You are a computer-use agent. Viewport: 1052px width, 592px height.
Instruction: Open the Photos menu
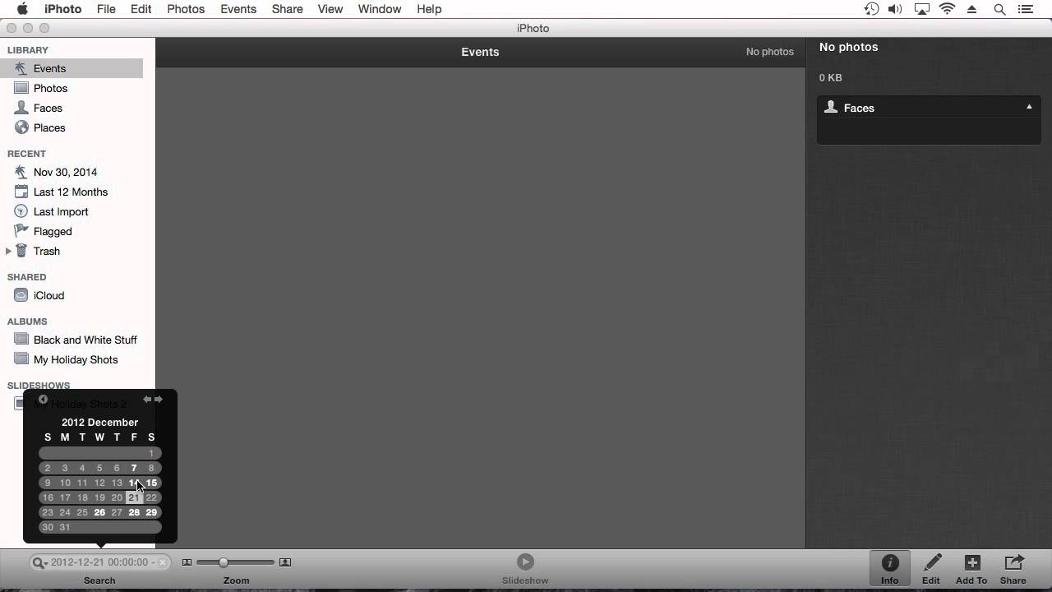pyautogui.click(x=186, y=9)
